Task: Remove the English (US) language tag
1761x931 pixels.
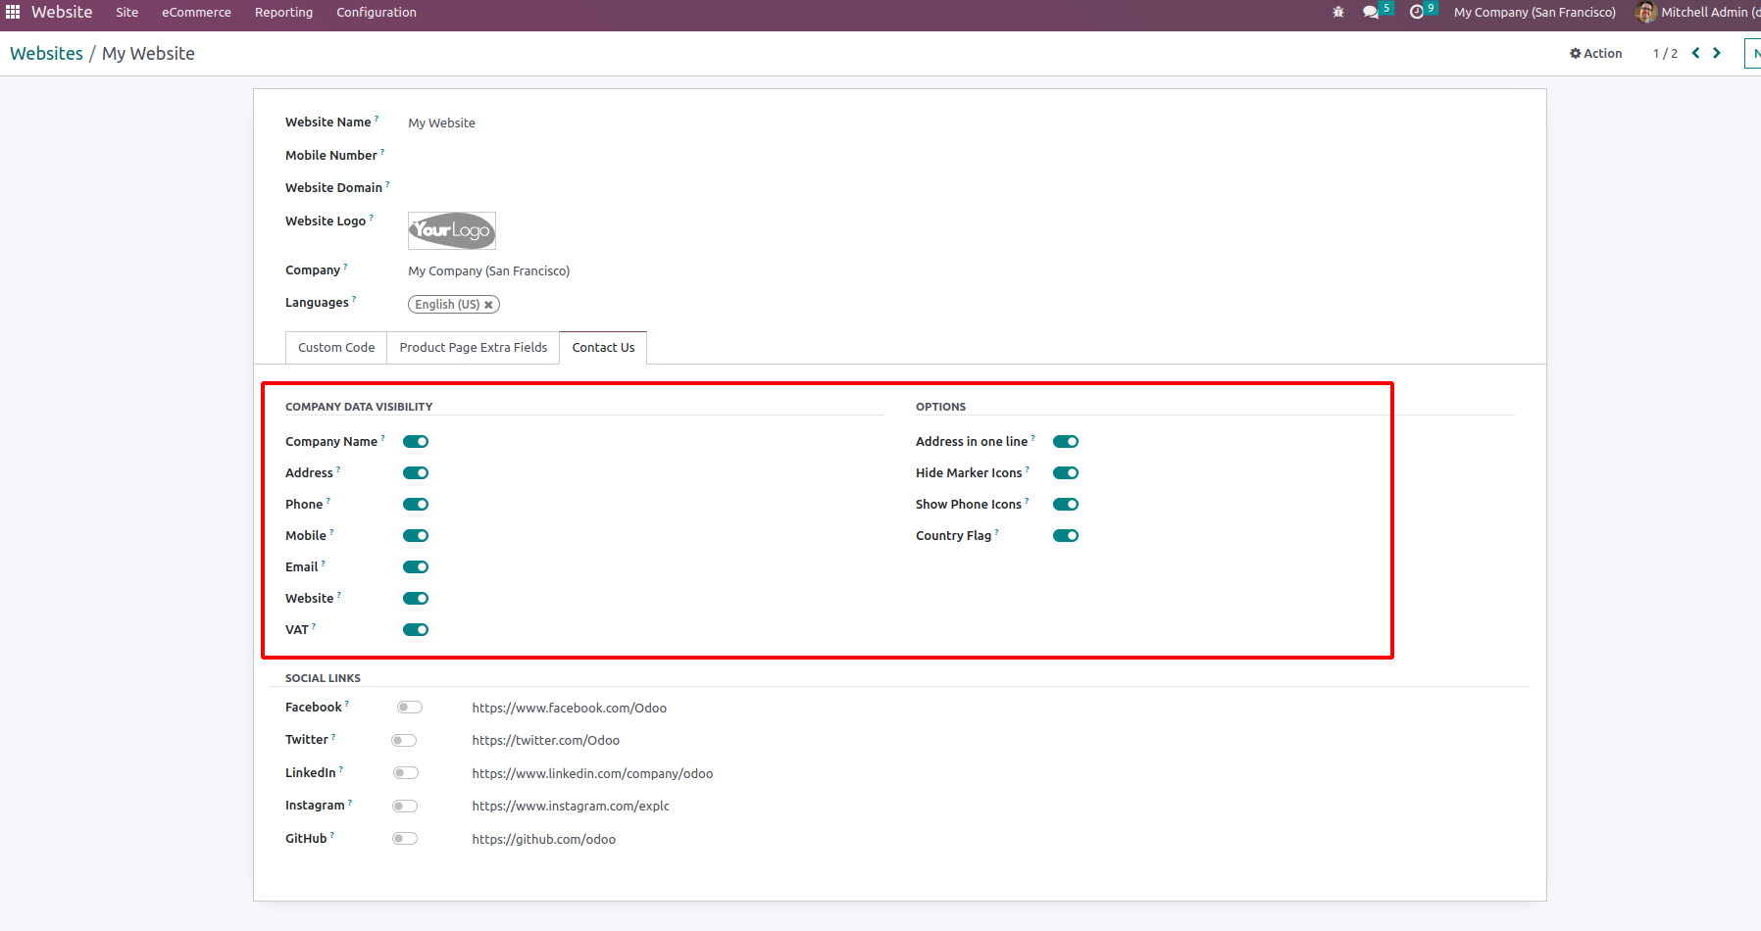Action: click(488, 305)
